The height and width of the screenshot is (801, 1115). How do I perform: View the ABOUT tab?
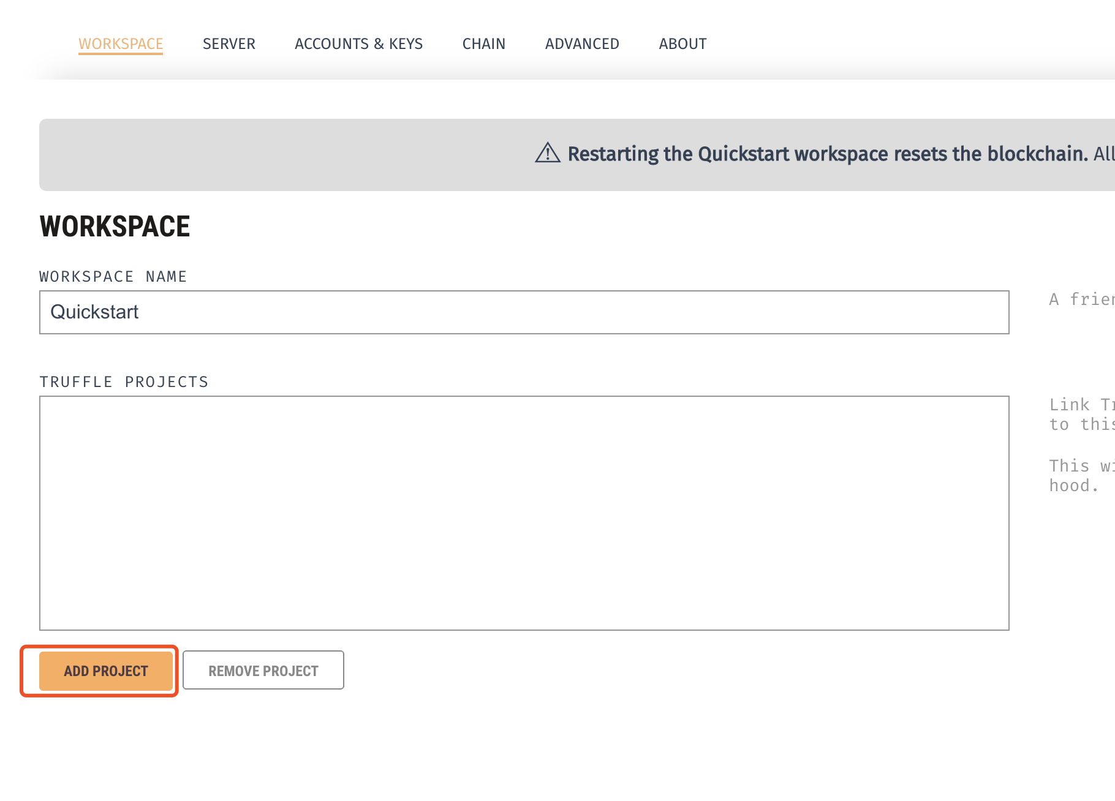coord(682,43)
